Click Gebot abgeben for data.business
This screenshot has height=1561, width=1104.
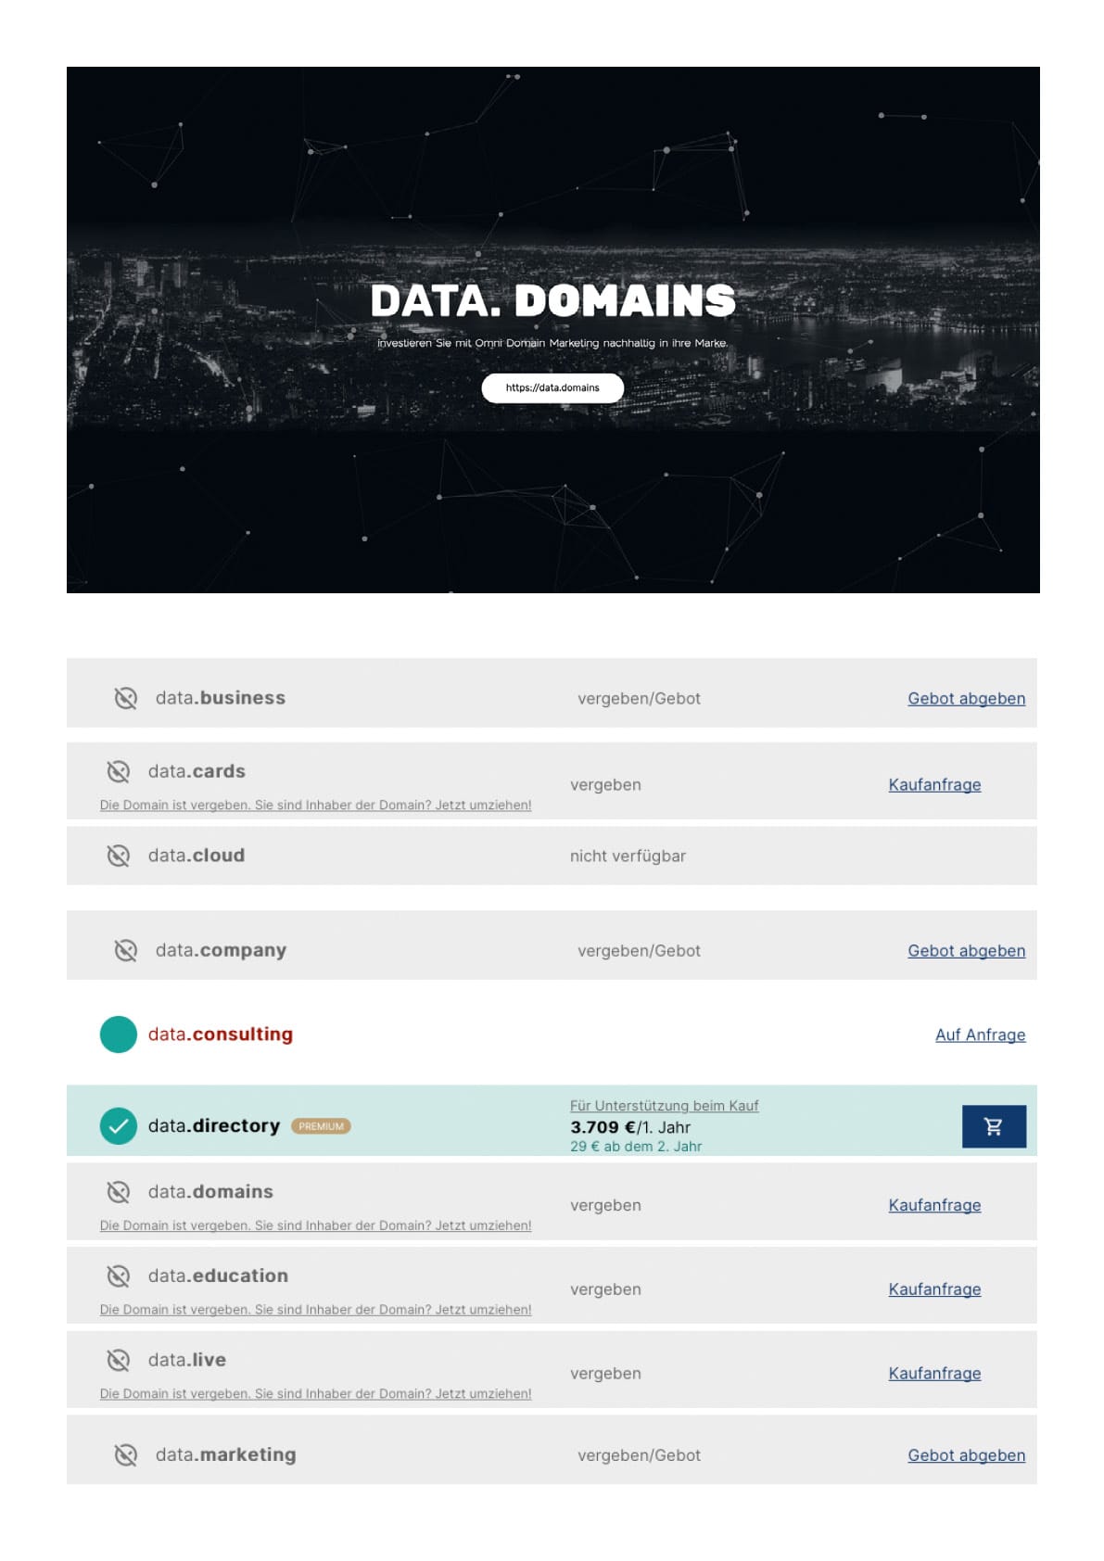(966, 698)
